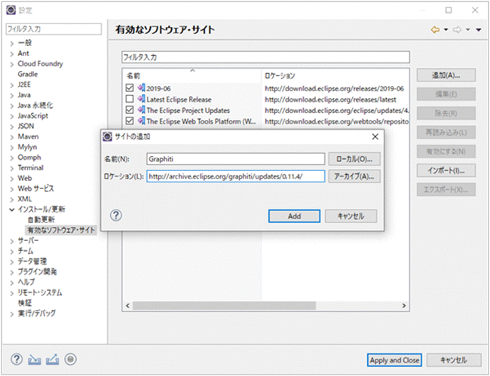Image resolution: width=490 pixels, height=376 pixels.
Task: Click the export preferences icon in footer
Action: (x=52, y=359)
